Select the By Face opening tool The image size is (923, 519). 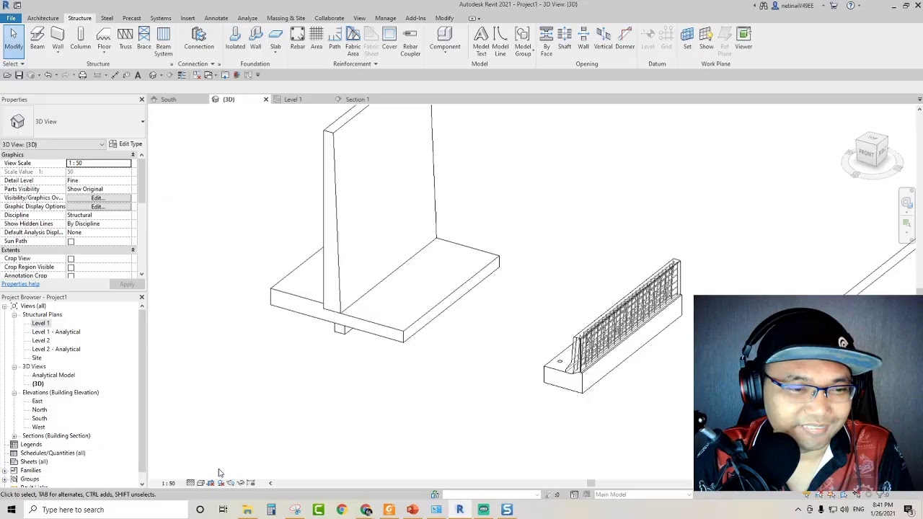(x=547, y=42)
